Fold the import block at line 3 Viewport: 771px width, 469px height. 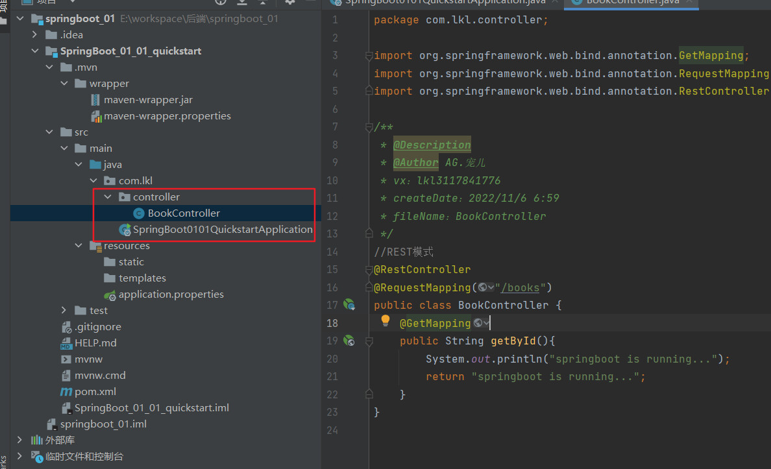click(369, 56)
